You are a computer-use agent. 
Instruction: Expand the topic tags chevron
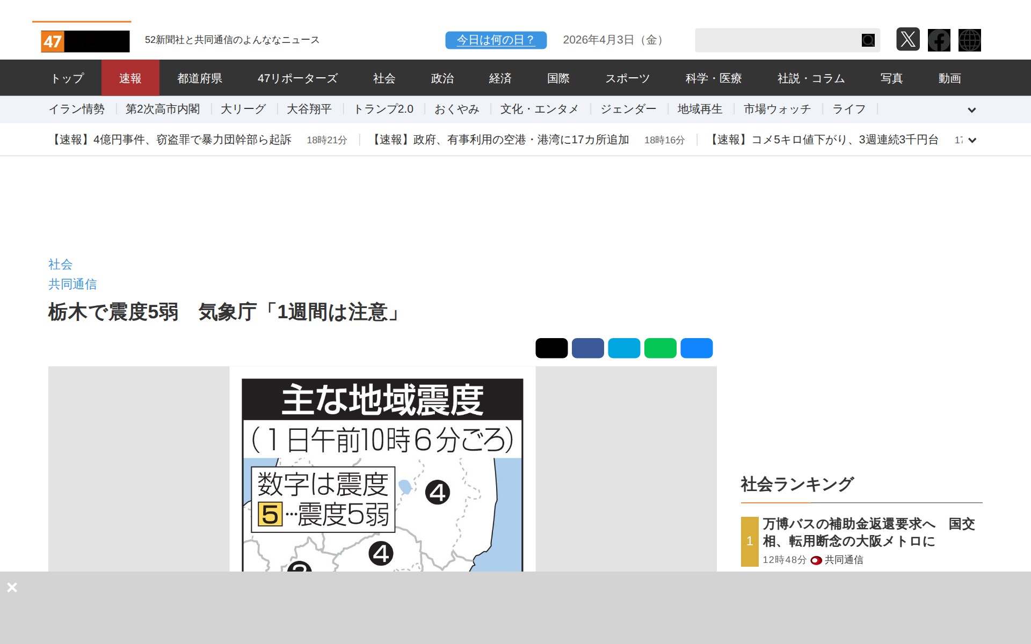point(971,110)
